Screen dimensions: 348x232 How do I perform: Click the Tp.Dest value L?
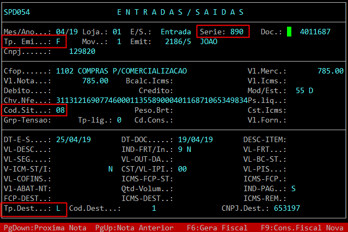[58, 208]
